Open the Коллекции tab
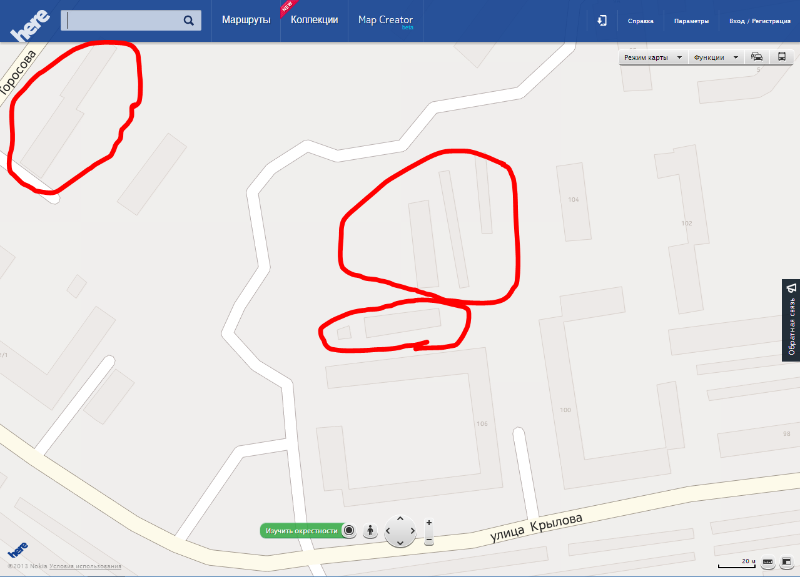 pos(315,20)
